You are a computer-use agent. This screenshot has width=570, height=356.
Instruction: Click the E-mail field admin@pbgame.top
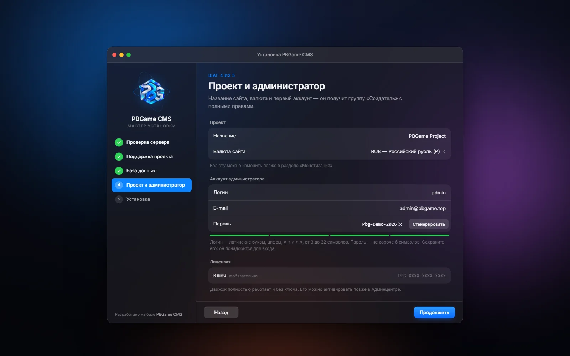pos(330,208)
